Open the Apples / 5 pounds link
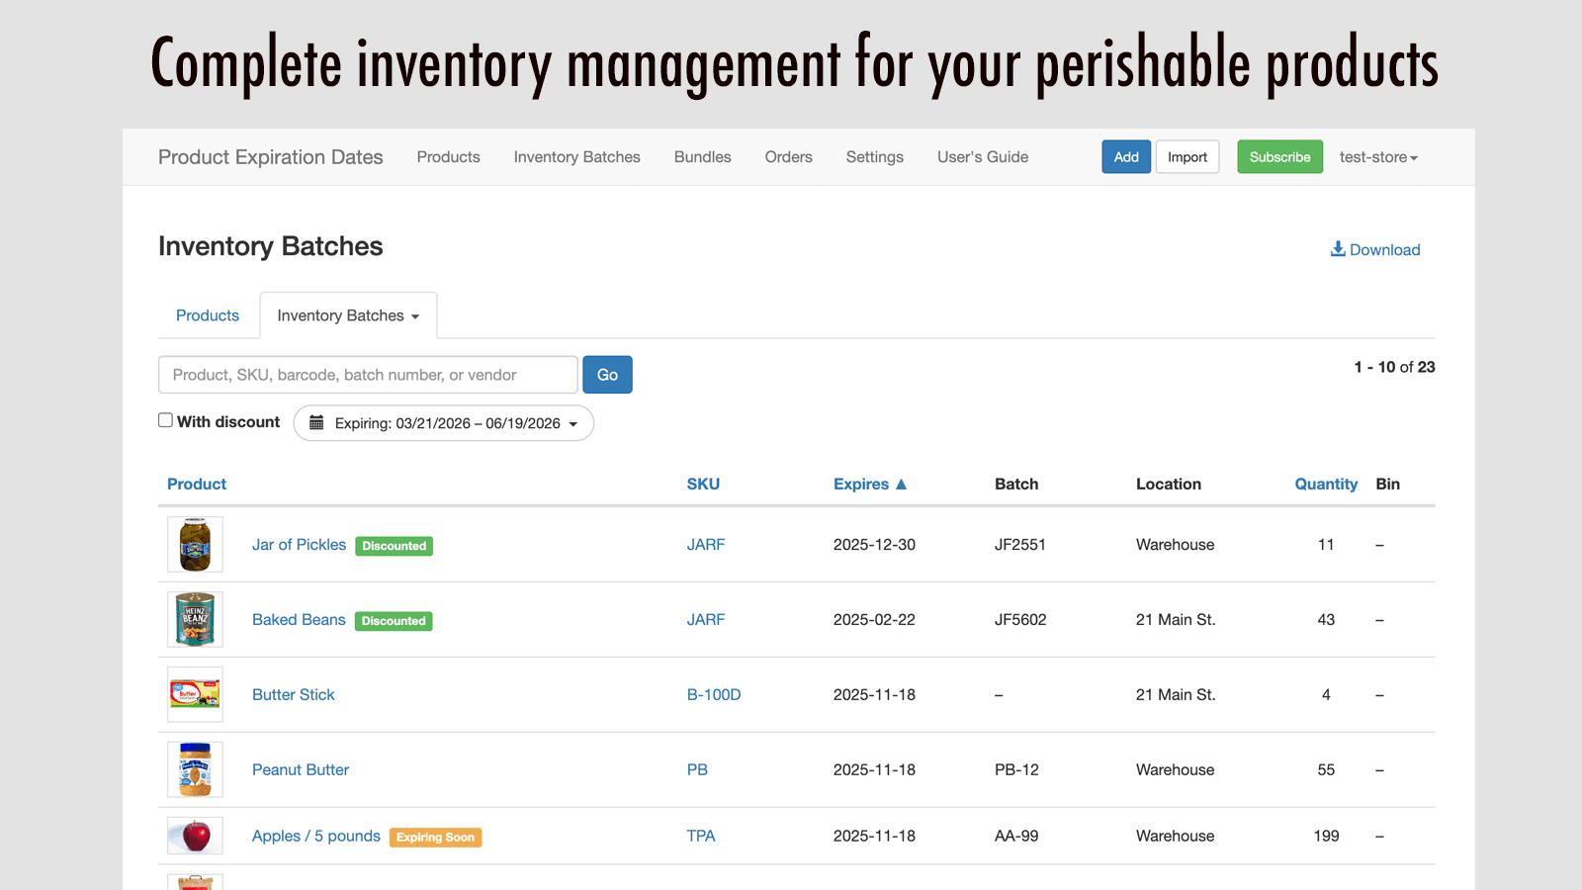This screenshot has width=1582, height=890. [316, 837]
